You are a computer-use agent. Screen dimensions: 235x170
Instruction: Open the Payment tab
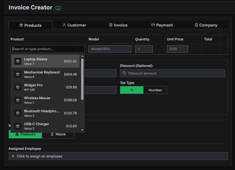point(162,25)
